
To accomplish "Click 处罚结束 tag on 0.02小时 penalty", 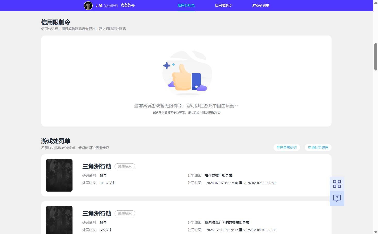I will [x=125, y=166].
